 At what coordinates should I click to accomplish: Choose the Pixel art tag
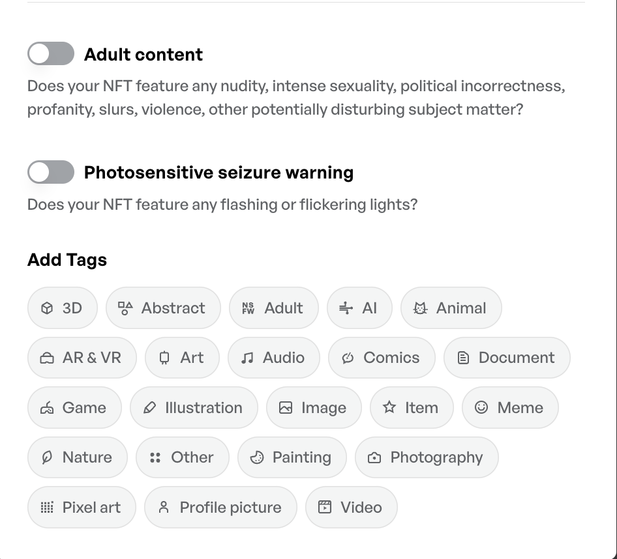click(82, 508)
